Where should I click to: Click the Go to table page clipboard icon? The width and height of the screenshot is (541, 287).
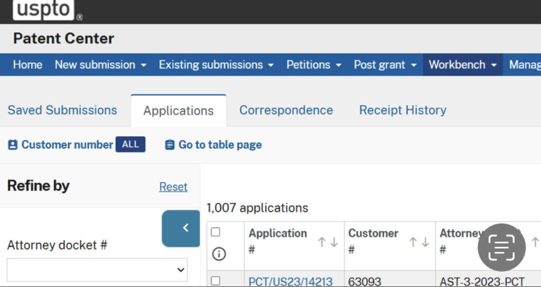[170, 145]
